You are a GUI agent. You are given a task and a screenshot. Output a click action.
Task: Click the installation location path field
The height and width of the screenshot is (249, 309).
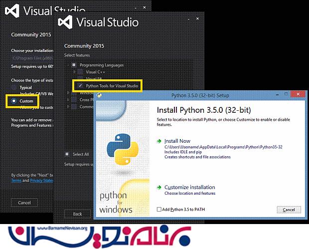tap(32, 58)
